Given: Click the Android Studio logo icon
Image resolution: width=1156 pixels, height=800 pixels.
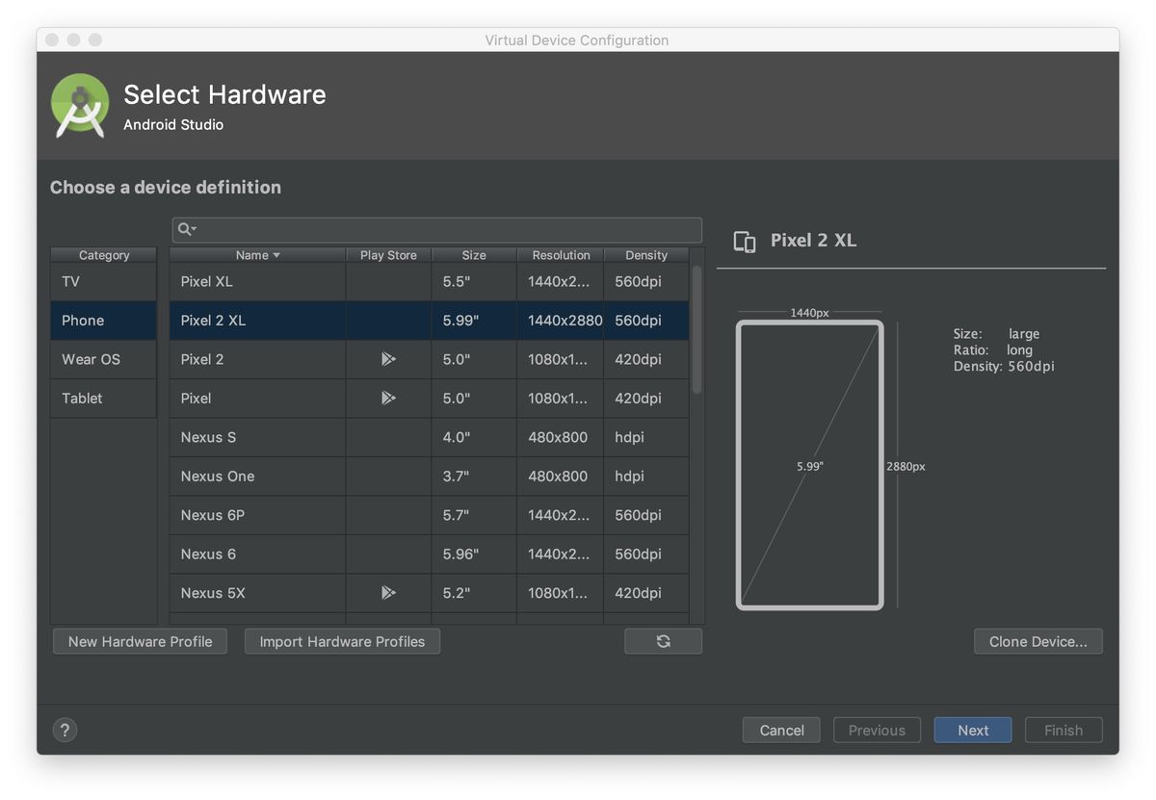Looking at the screenshot, I should coord(80,105).
